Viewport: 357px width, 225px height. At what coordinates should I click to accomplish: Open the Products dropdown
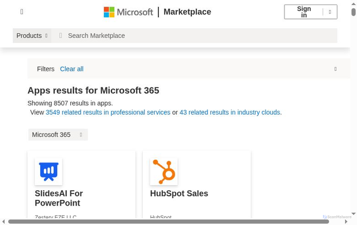(x=32, y=36)
